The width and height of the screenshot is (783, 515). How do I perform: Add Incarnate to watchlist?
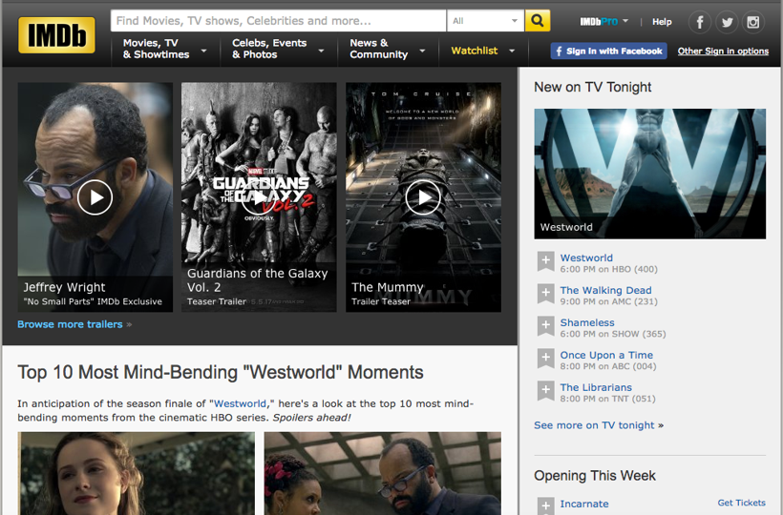(546, 506)
